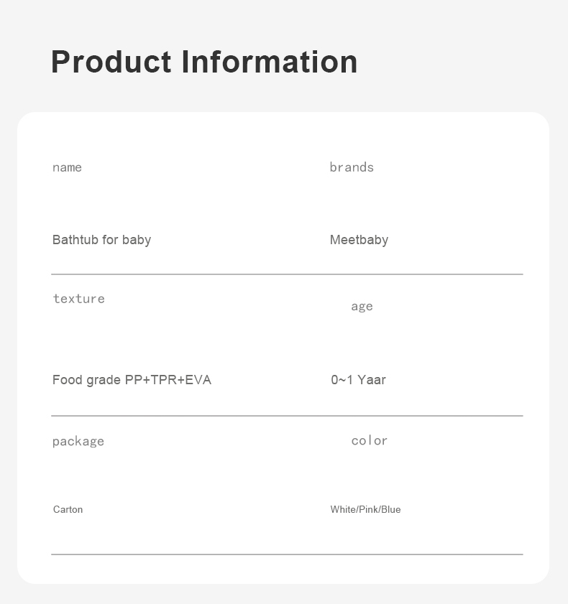568x604 pixels.
Task: Click the brands field label
Action: tap(352, 167)
